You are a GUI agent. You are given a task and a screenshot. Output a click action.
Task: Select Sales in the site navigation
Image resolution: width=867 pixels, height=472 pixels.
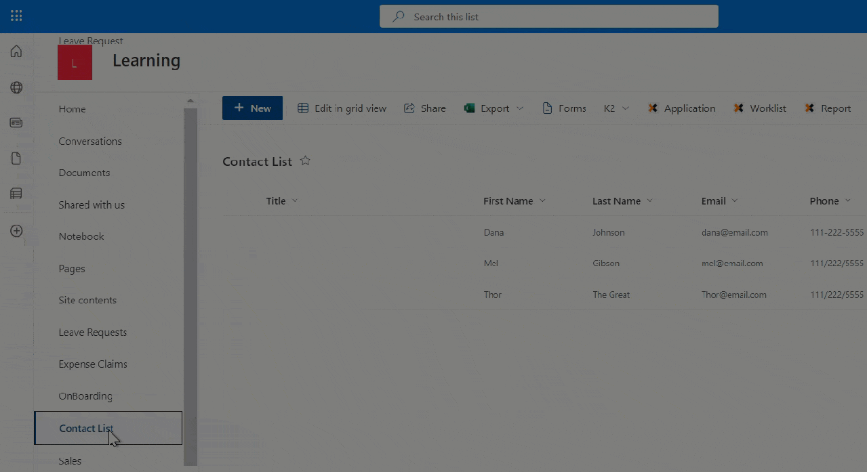pos(69,460)
